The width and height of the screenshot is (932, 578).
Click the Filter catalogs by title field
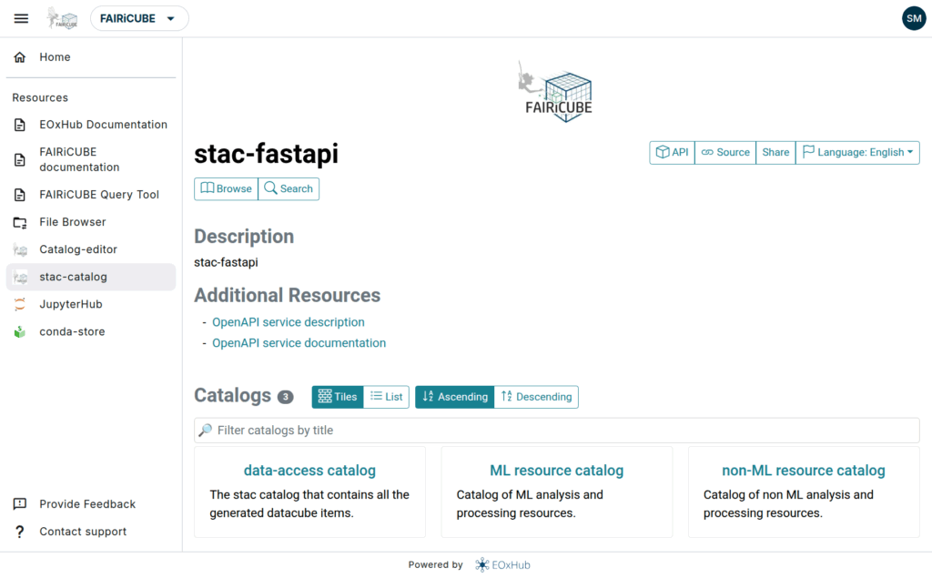(557, 431)
